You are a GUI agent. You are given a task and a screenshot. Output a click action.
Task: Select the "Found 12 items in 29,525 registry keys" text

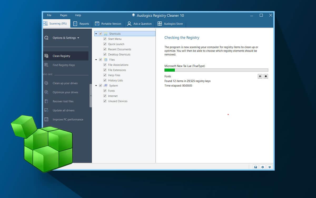[187, 81]
